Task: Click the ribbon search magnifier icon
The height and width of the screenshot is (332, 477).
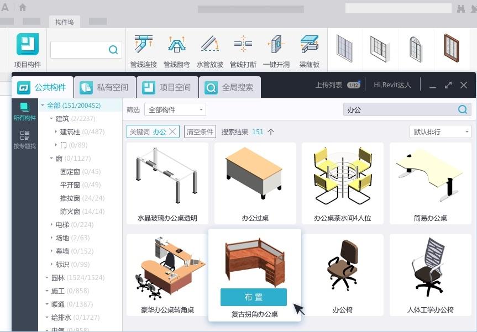Action: (x=113, y=50)
